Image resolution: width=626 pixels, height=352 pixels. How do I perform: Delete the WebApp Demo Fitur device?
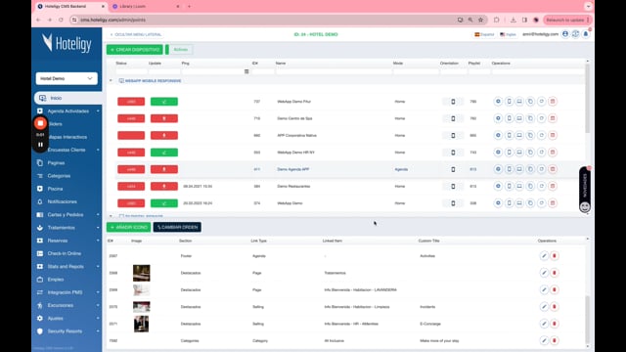click(553, 102)
